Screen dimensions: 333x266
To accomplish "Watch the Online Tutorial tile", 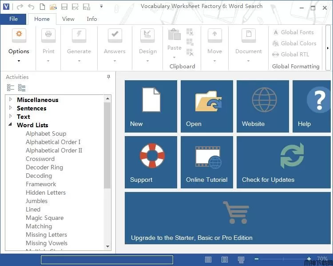I will (x=206, y=162).
